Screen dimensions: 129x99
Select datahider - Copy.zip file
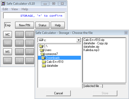click(x=96, y=43)
